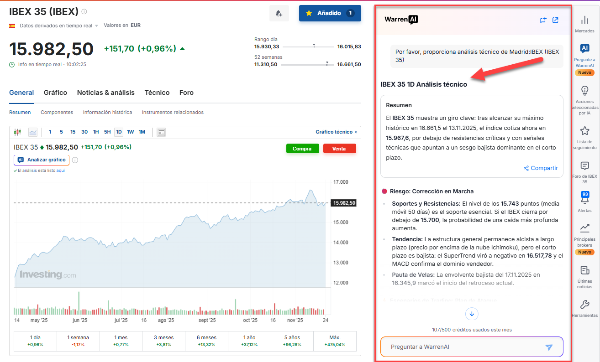The image size is (600, 362).
Task: Type in the Preguntar a WarrenAI field
Action: pyautogui.click(x=461, y=347)
